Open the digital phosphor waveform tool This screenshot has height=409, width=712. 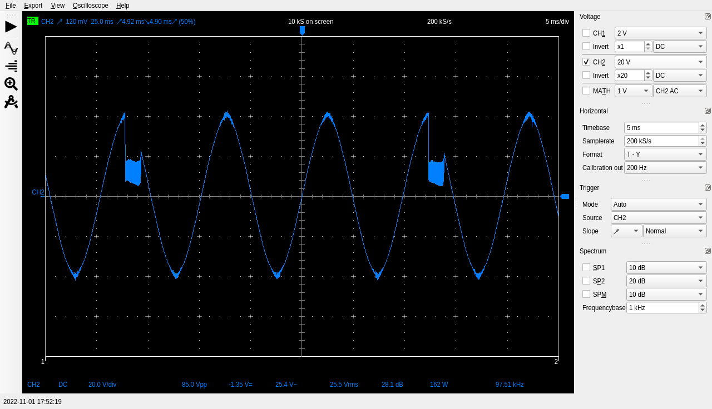click(x=11, y=48)
